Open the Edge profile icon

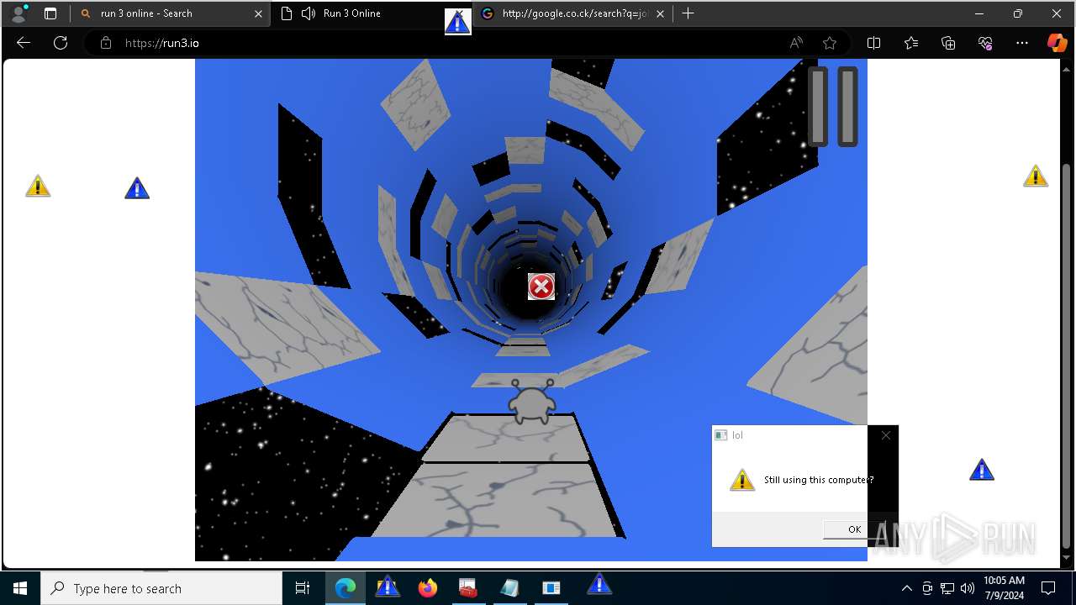pyautogui.click(x=18, y=13)
